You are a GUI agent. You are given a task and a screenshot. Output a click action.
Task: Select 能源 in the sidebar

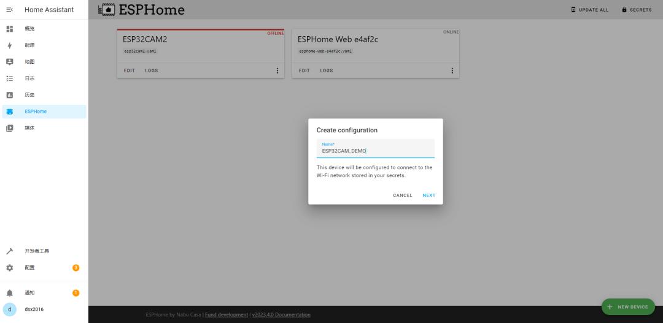tap(29, 45)
